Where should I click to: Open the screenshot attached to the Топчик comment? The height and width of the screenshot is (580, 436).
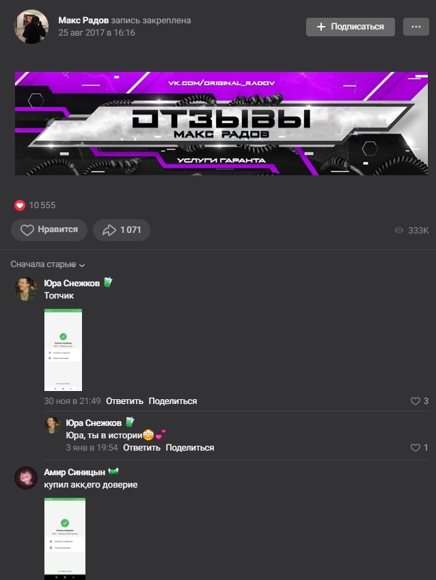point(63,350)
